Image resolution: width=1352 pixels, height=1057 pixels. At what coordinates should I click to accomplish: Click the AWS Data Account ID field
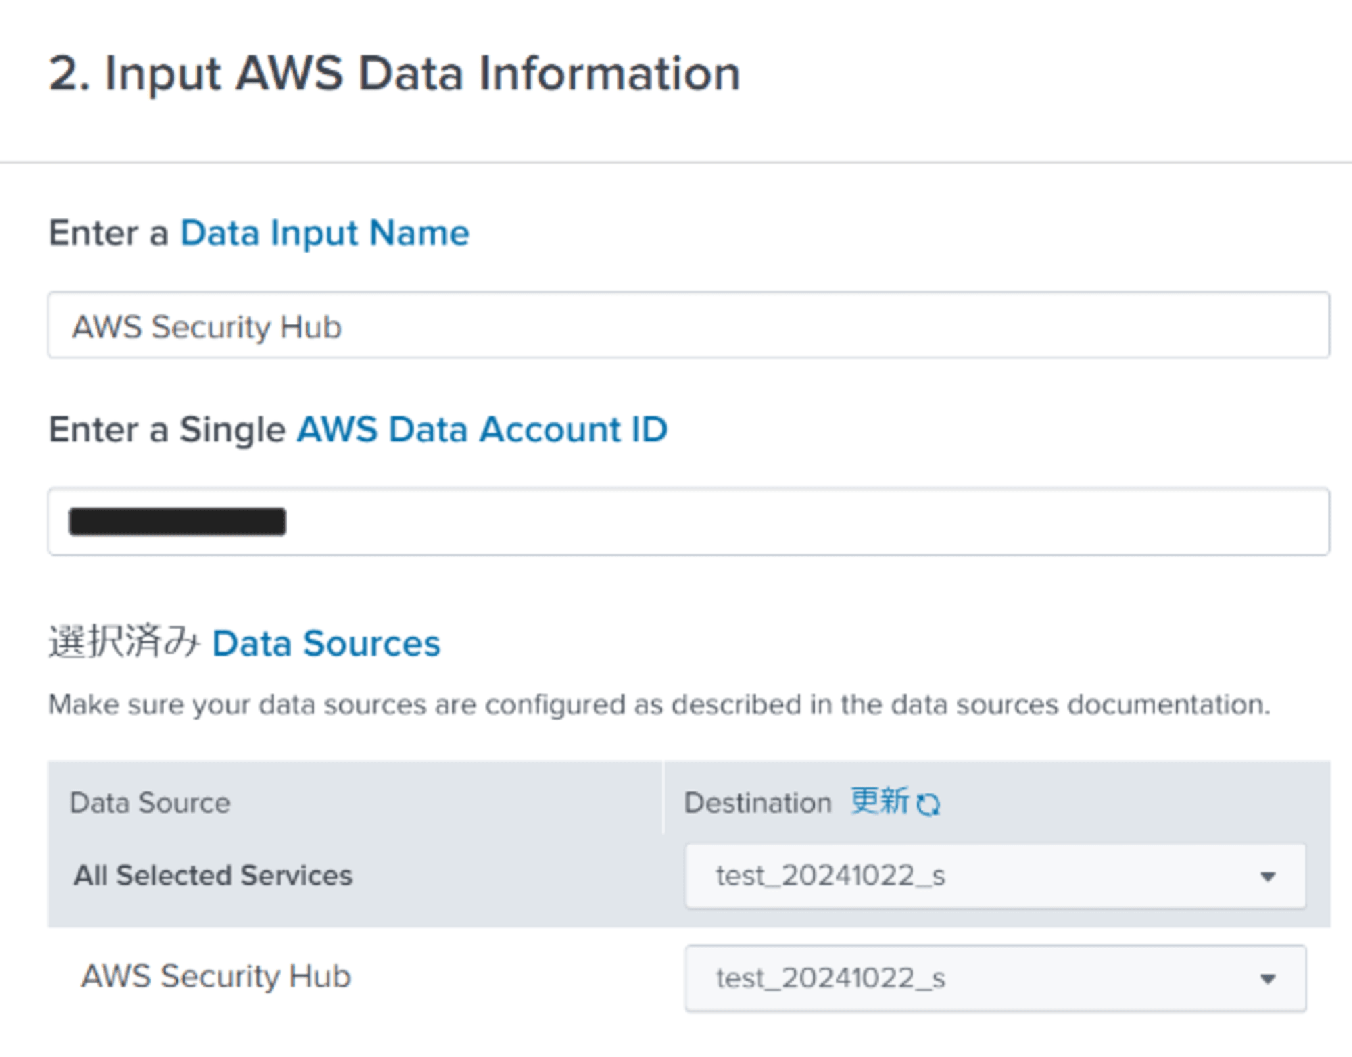tap(688, 521)
